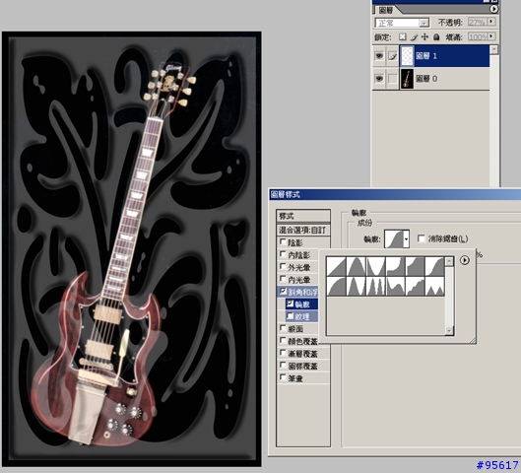Select the Gaussian S-curve contour in preset grid
The height and width of the screenshot is (473, 521).
434,266
